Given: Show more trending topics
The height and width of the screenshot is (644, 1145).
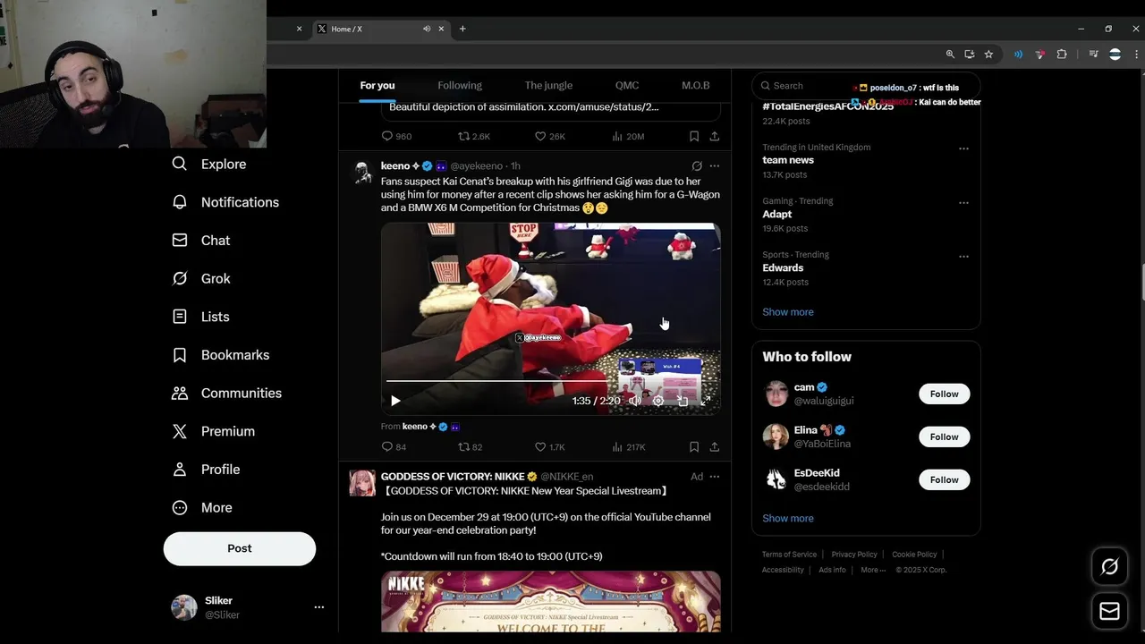Looking at the screenshot, I should tap(788, 312).
